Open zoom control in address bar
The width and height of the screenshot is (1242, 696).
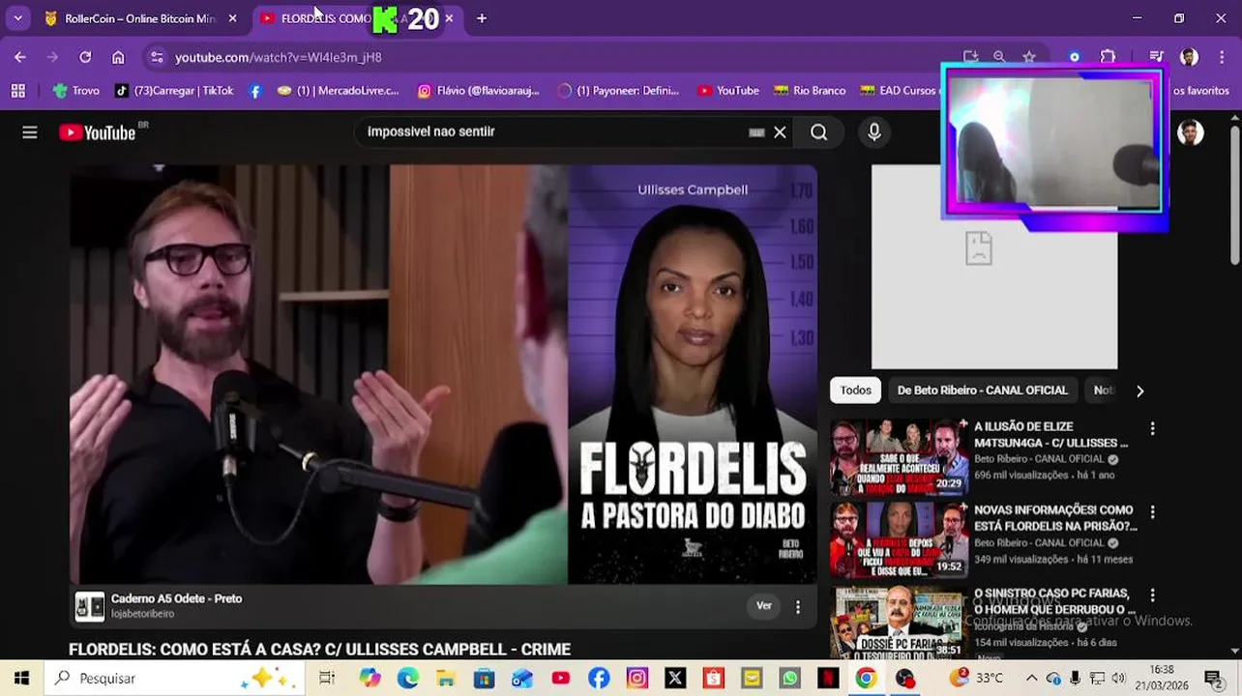[x=999, y=57]
